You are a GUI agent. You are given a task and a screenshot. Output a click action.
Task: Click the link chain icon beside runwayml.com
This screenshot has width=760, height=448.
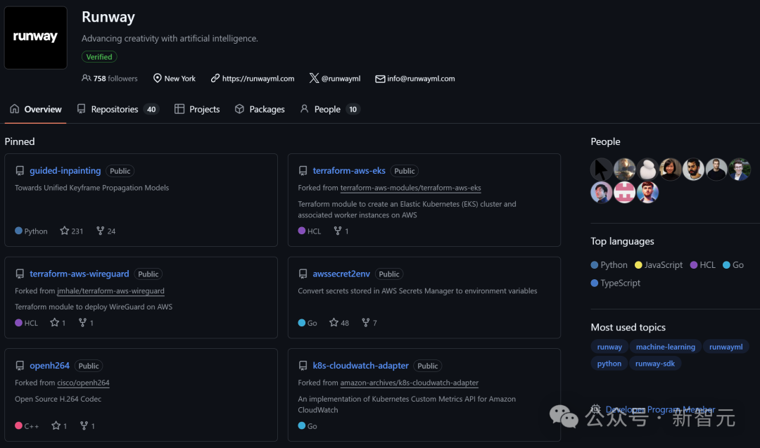click(215, 78)
